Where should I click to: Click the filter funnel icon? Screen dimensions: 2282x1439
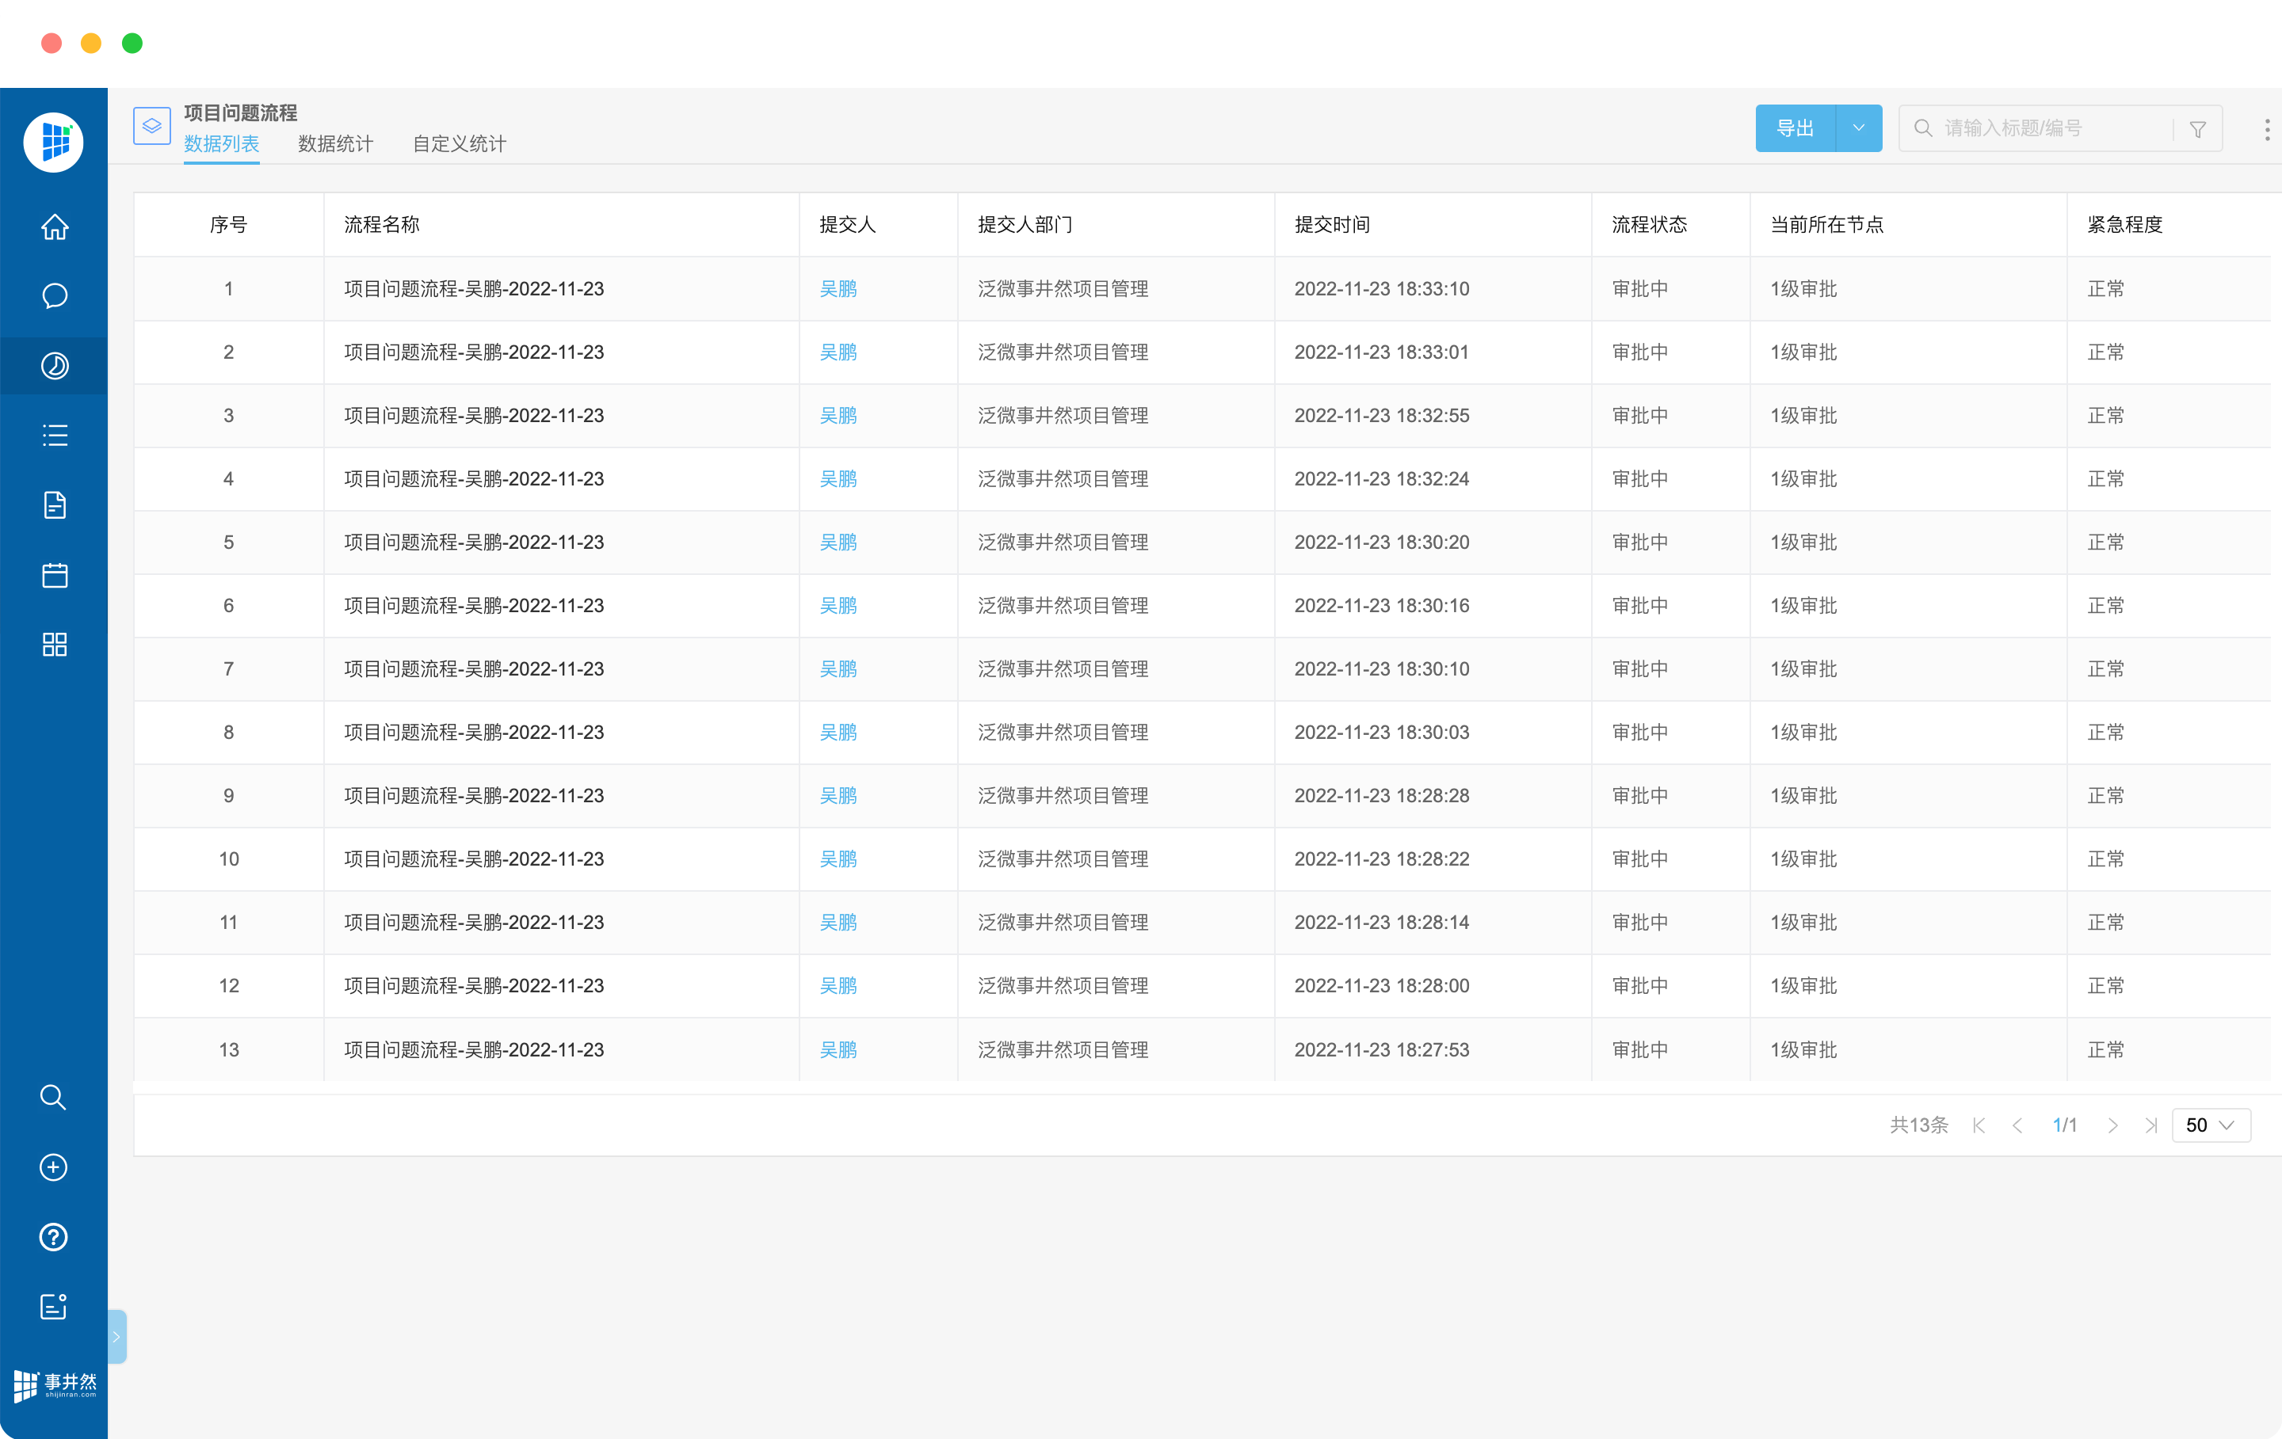pyautogui.click(x=2198, y=129)
